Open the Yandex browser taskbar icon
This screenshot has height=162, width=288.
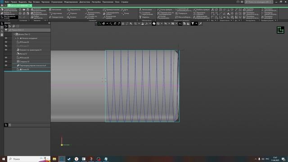click(76, 159)
